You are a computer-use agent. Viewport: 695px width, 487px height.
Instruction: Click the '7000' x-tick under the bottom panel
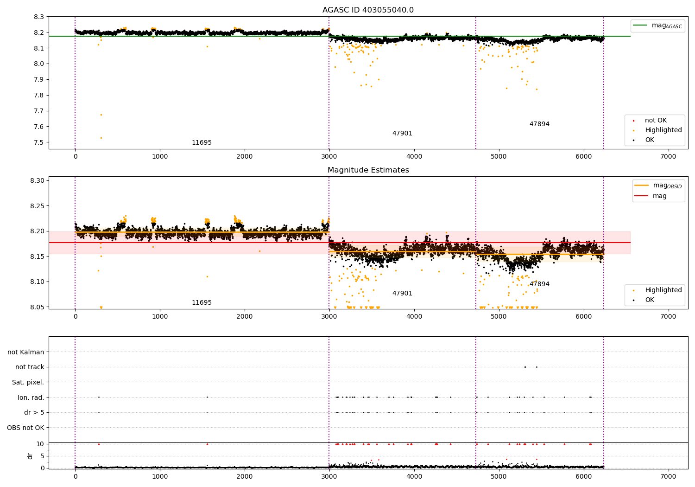(x=668, y=477)
